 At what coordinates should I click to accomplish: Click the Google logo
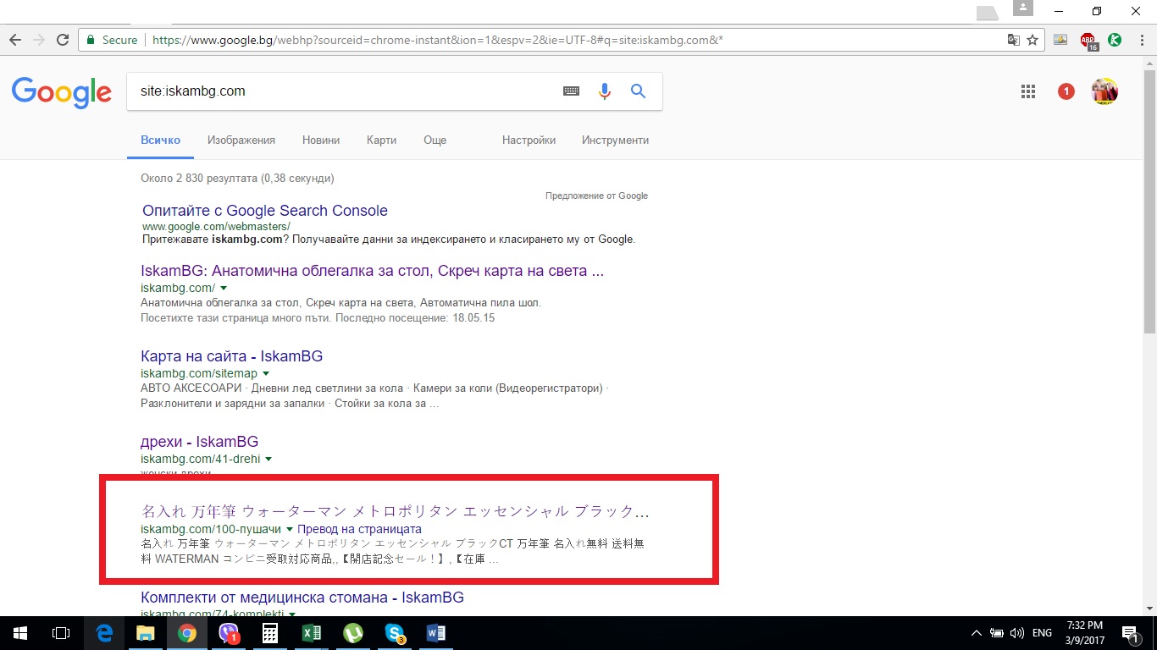(x=61, y=92)
